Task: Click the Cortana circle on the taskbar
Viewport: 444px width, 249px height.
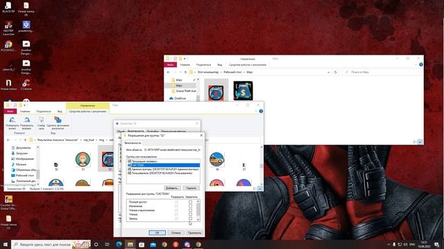Action: click(96, 244)
